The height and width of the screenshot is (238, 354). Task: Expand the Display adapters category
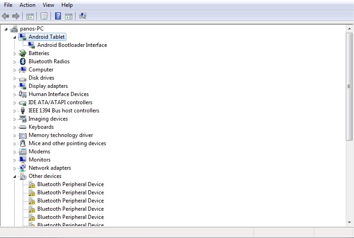15,86
